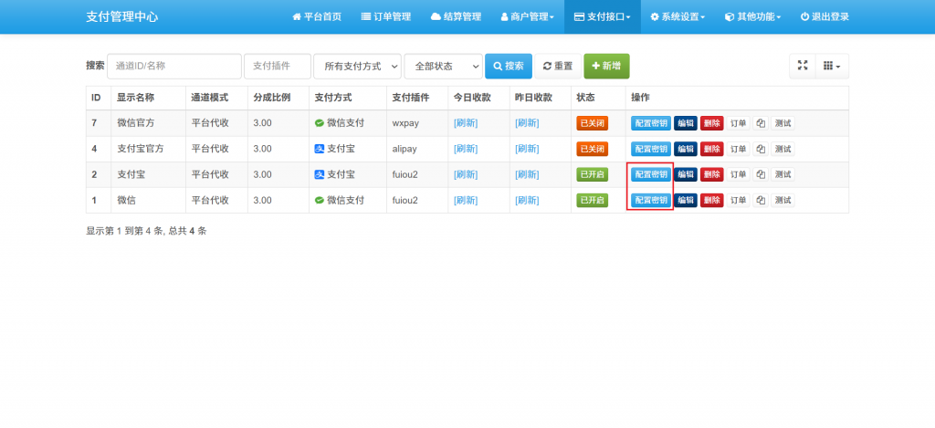Click 刷新 link under 今日收款 for 微信官方
The image size is (935, 428).
(466, 123)
